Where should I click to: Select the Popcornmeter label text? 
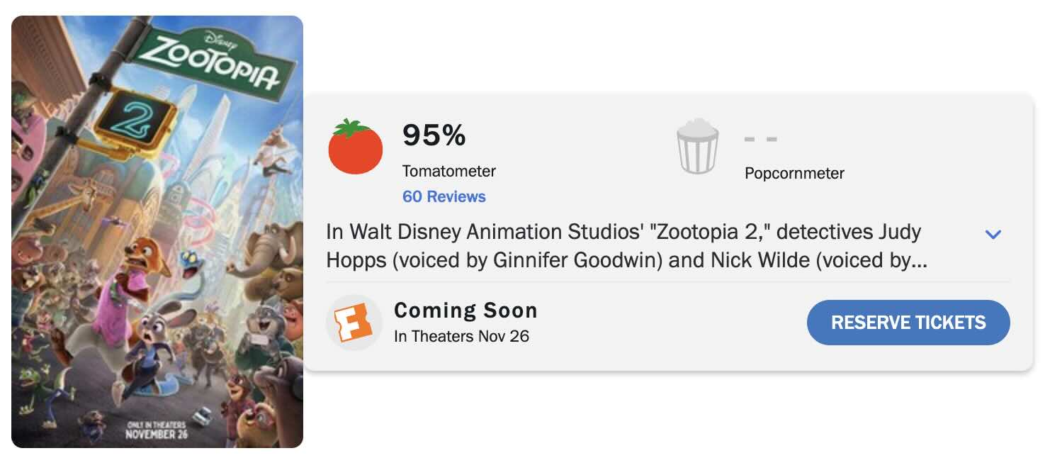click(x=794, y=173)
